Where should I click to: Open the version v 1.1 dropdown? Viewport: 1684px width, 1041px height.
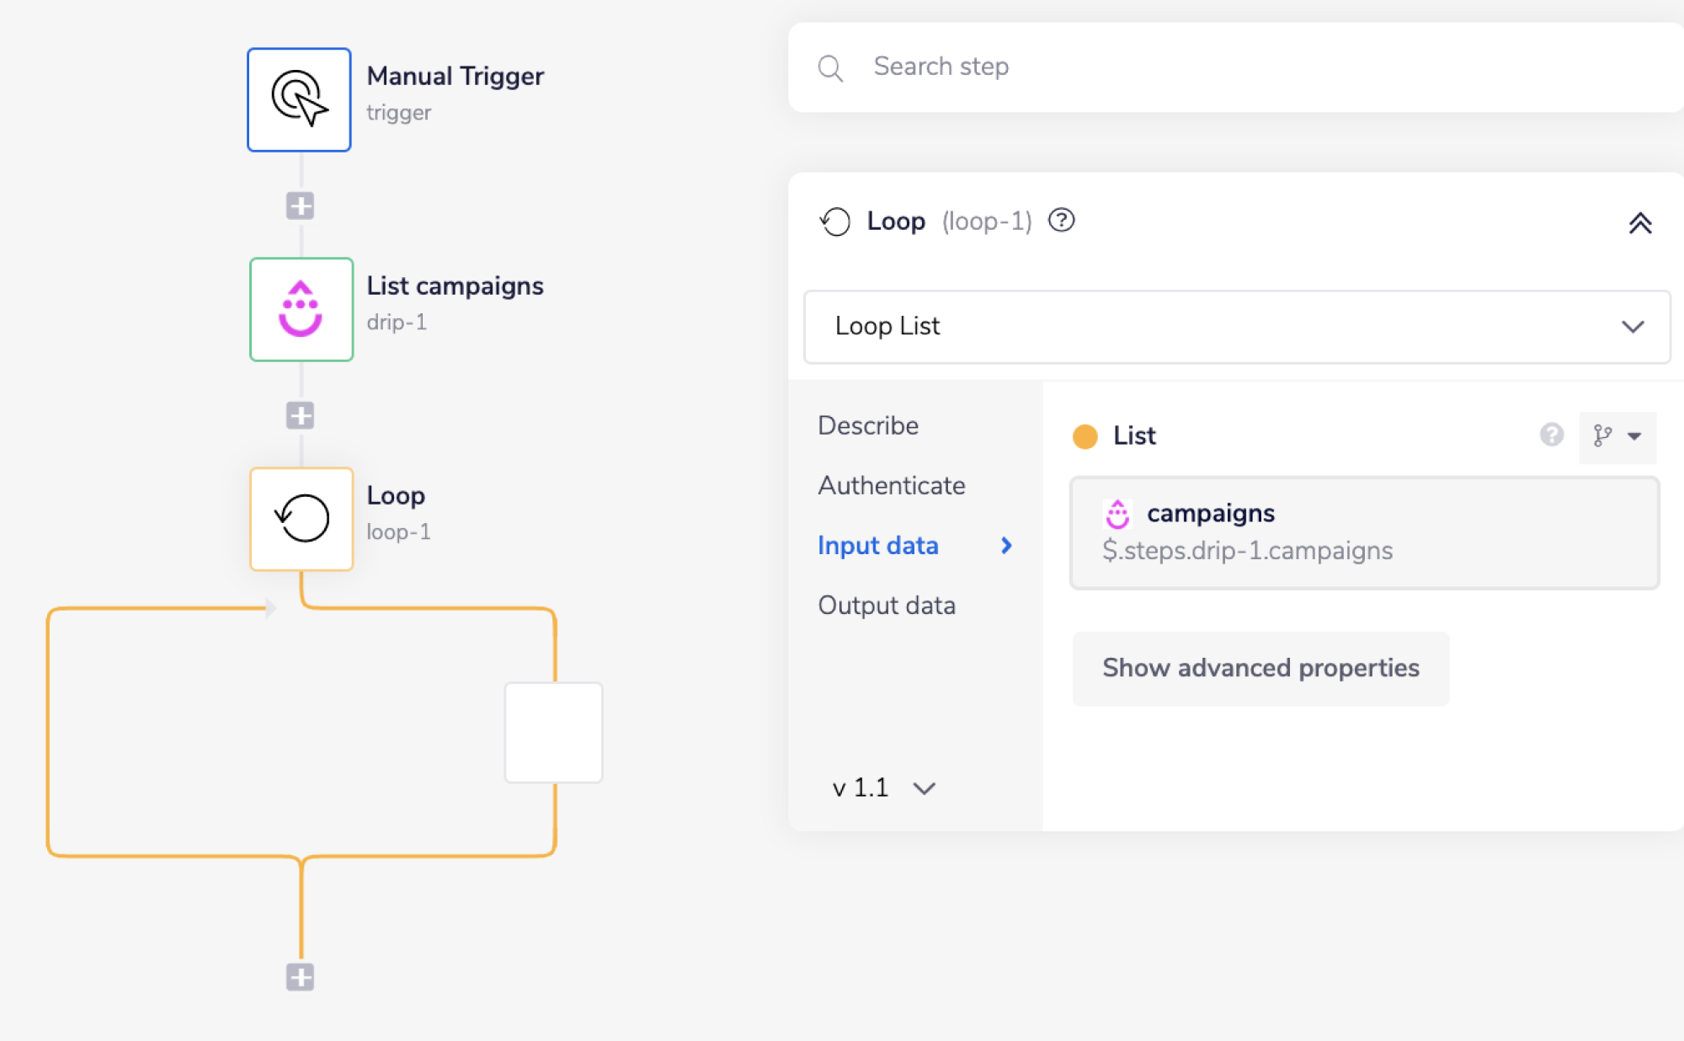pyautogui.click(x=884, y=787)
